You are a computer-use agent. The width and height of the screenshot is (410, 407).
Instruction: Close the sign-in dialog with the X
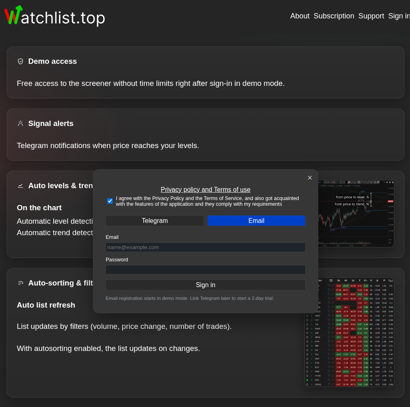pos(310,178)
